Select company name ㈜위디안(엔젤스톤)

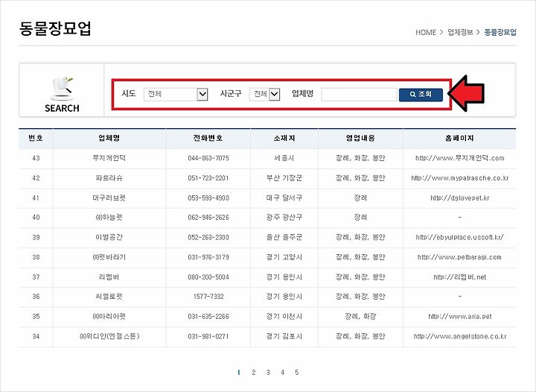tap(109, 336)
